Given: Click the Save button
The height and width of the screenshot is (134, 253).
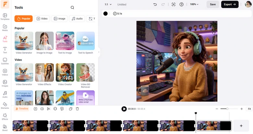Looking at the screenshot, I should [213, 4].
